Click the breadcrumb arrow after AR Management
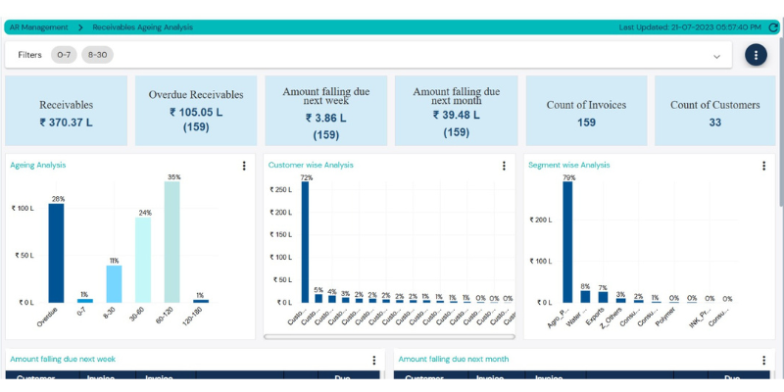 [80, 27]
